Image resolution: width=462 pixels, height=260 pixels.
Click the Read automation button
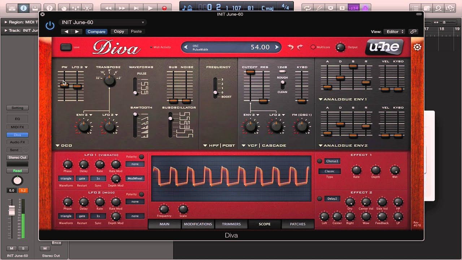tap(17, 171)
